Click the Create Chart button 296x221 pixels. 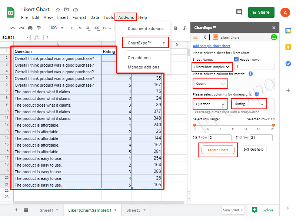click(218, 150)
